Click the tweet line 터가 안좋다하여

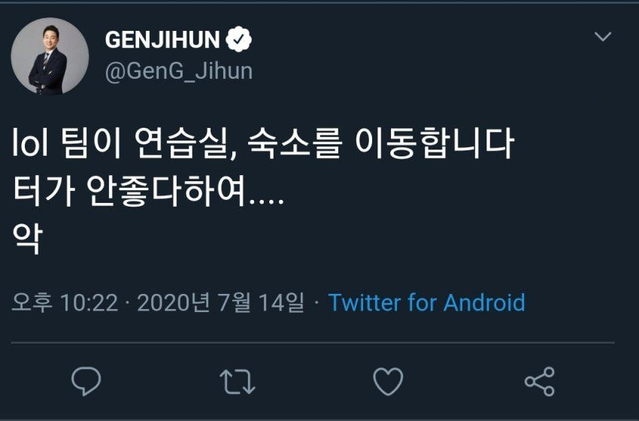coord(148,193)
